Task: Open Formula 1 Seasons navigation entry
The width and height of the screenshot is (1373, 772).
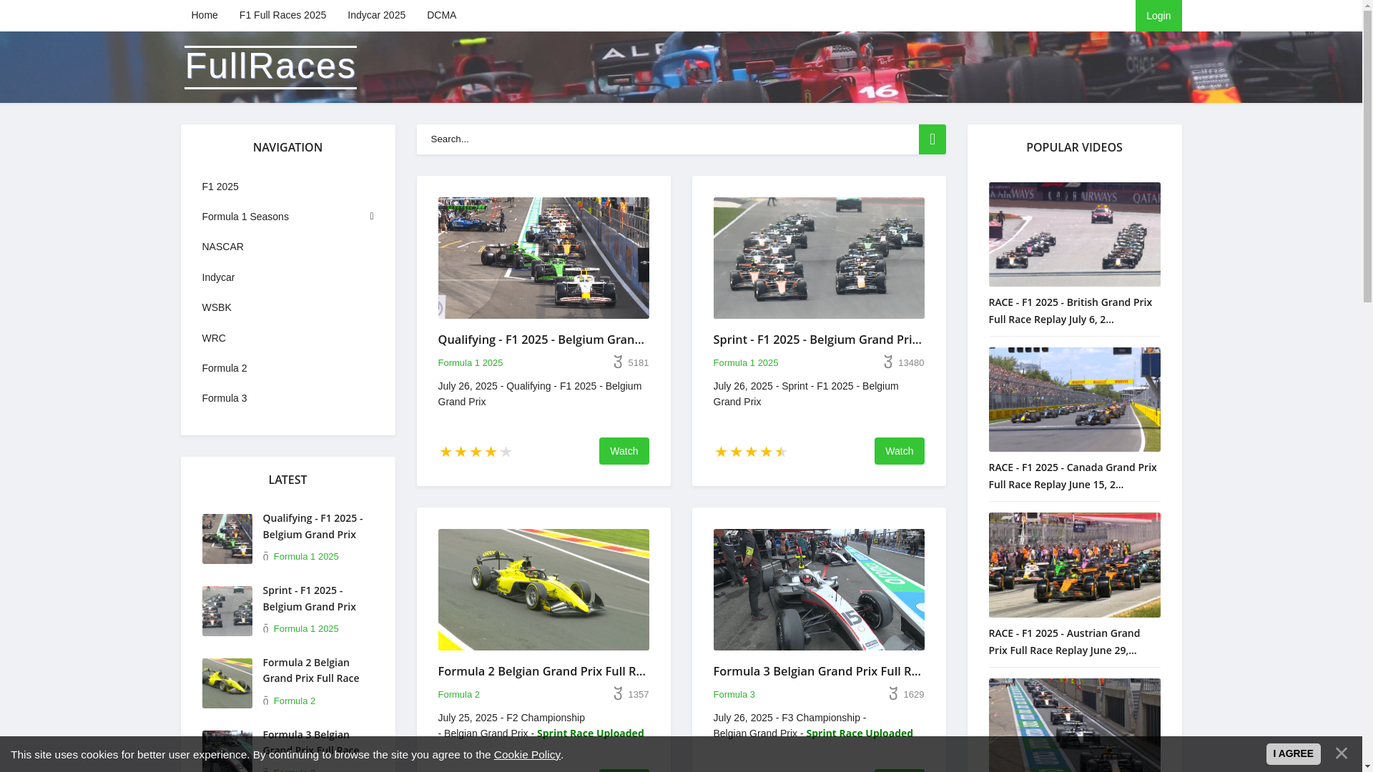Action: coord(245,217)
